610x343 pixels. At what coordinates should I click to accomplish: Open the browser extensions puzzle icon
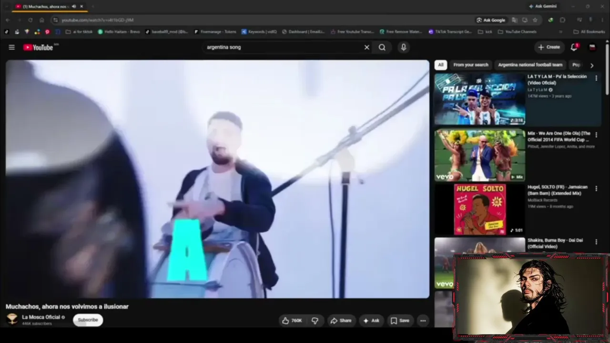point(563,20)
